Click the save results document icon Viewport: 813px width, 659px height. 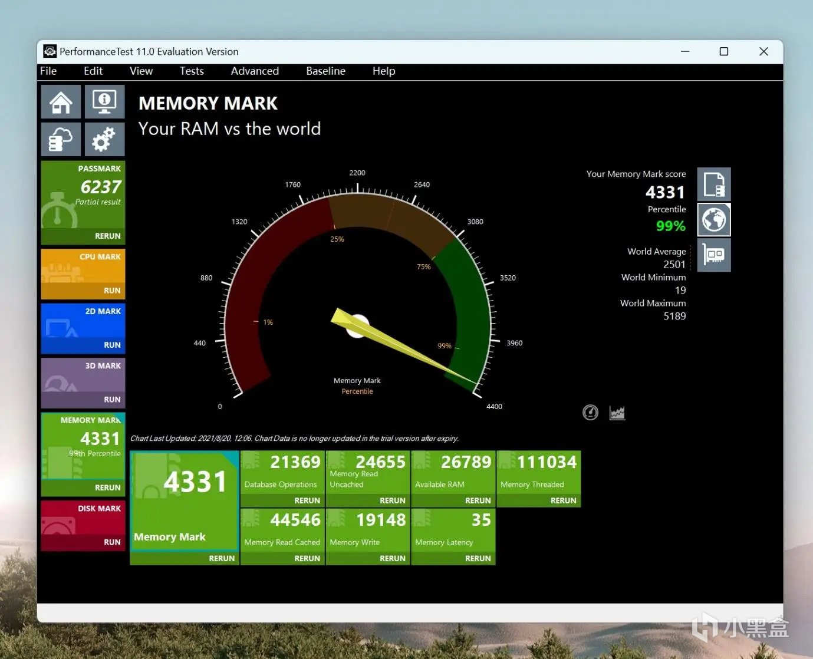tap(714, 184)
